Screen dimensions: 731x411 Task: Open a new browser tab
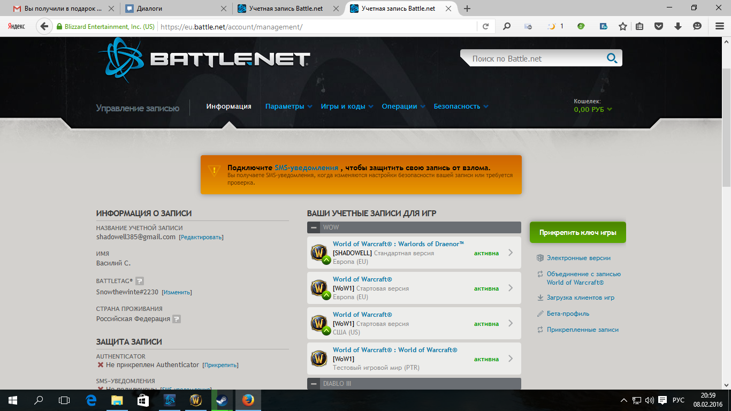point(467,9)
